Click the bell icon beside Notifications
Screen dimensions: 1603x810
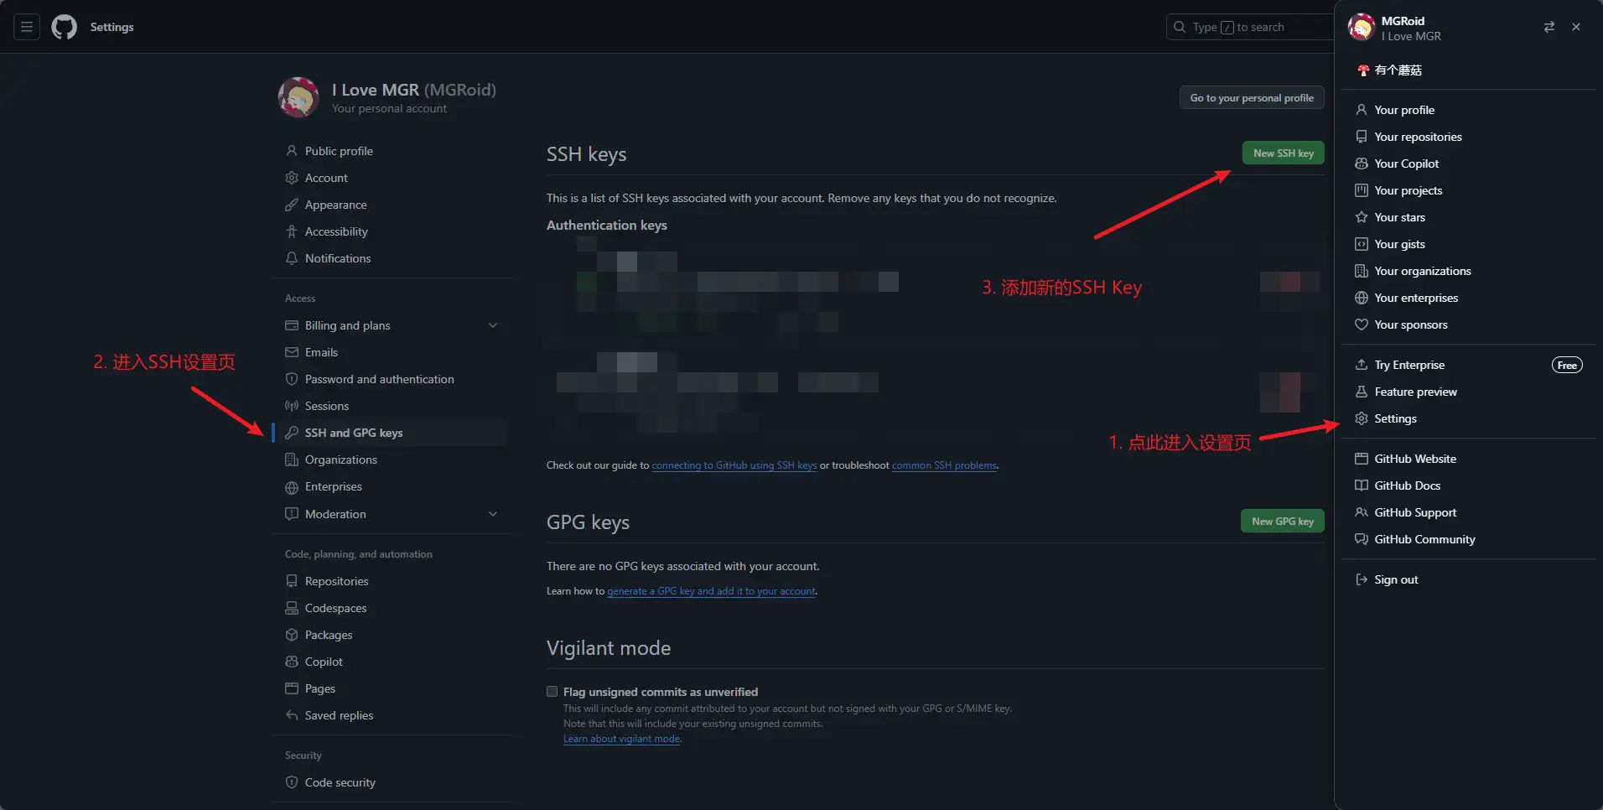(x=292, y=258)
